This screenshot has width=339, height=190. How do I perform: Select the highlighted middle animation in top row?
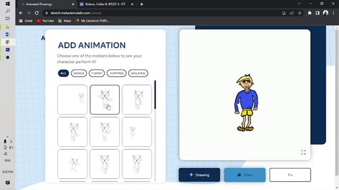(x=105, y=100)
